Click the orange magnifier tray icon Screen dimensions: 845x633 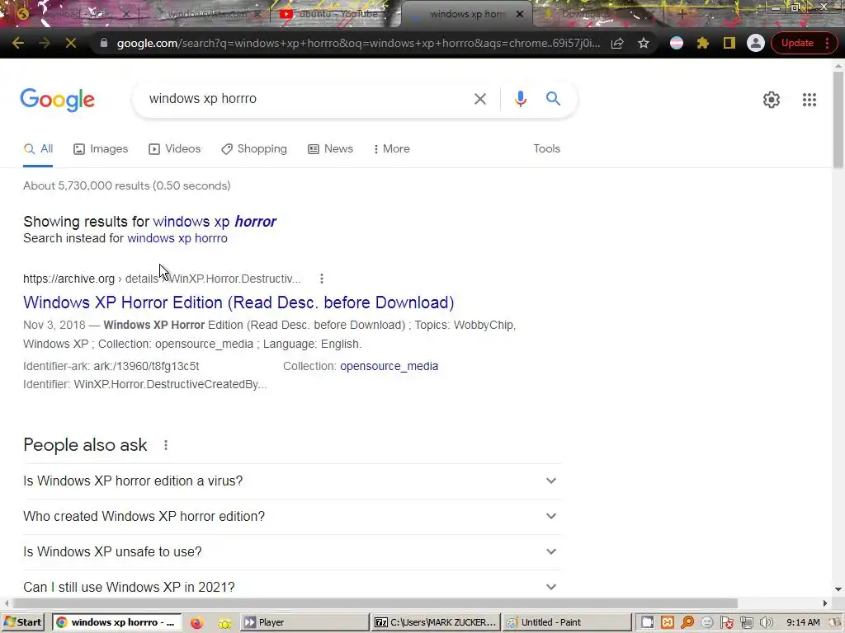point(687,623)
